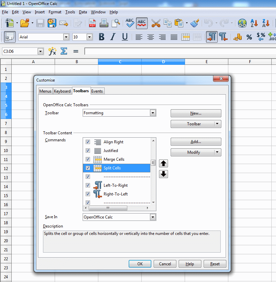276x282 pixels.
Task: Click the Export as PDF icon
Action: [x=92, y=23]
